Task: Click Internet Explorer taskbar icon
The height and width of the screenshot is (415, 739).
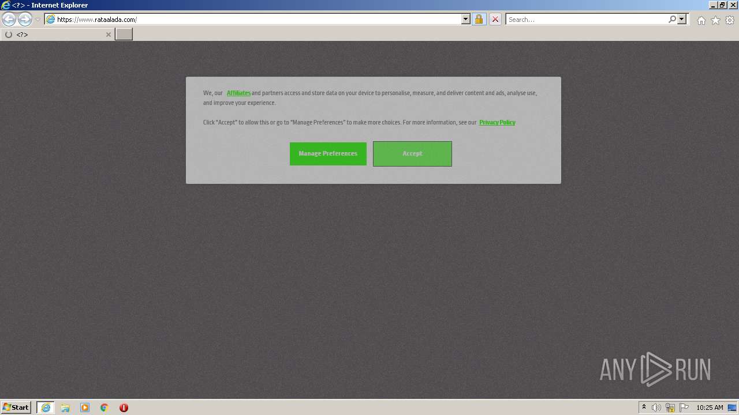Action: coord(46,408)
